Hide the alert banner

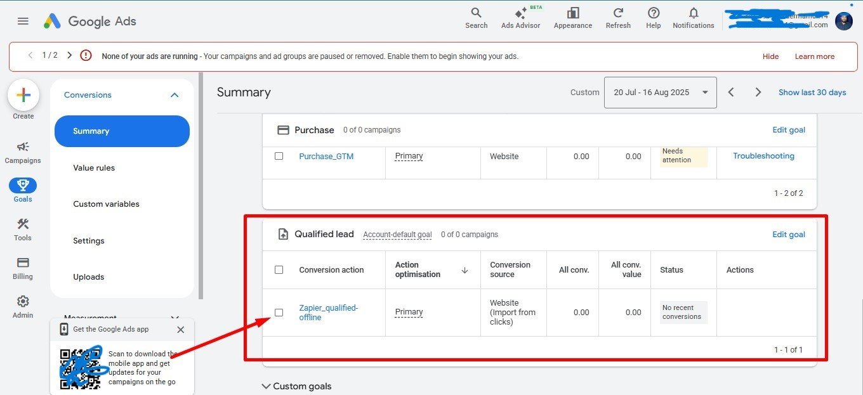point(770,56)
